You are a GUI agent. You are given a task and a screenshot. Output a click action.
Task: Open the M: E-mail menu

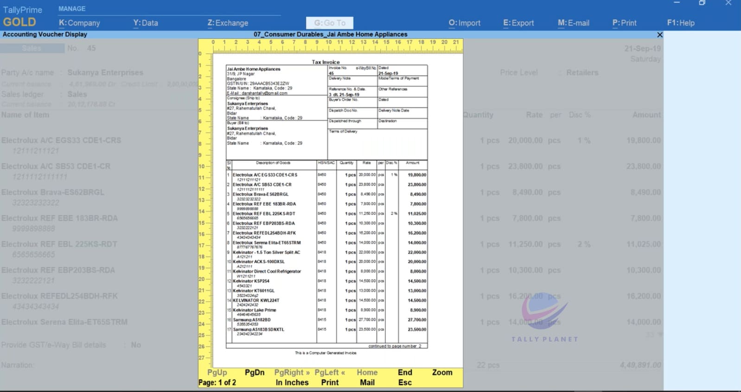[574, 23]
